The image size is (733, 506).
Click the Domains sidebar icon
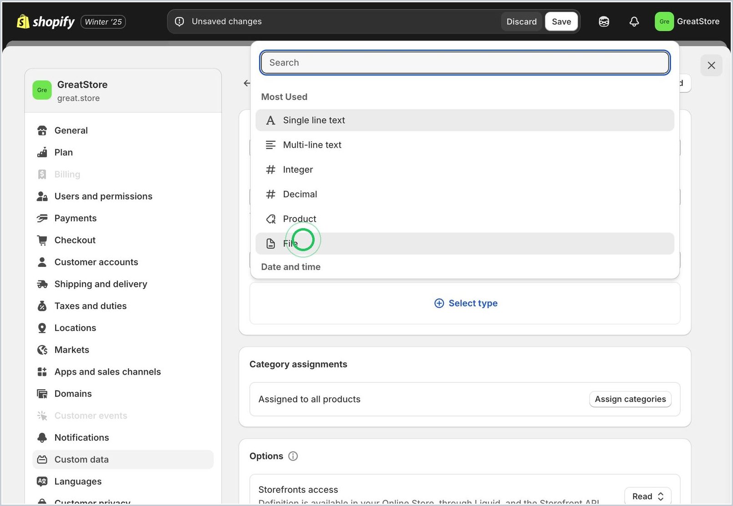coord(42,394)
